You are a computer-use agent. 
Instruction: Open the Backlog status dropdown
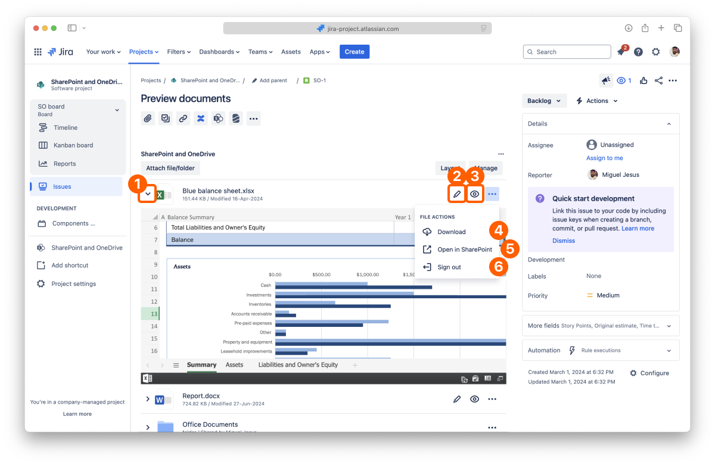(544, 101)
